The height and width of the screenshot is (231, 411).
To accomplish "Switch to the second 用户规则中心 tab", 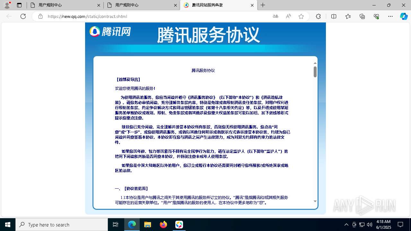I will [142, 5].
